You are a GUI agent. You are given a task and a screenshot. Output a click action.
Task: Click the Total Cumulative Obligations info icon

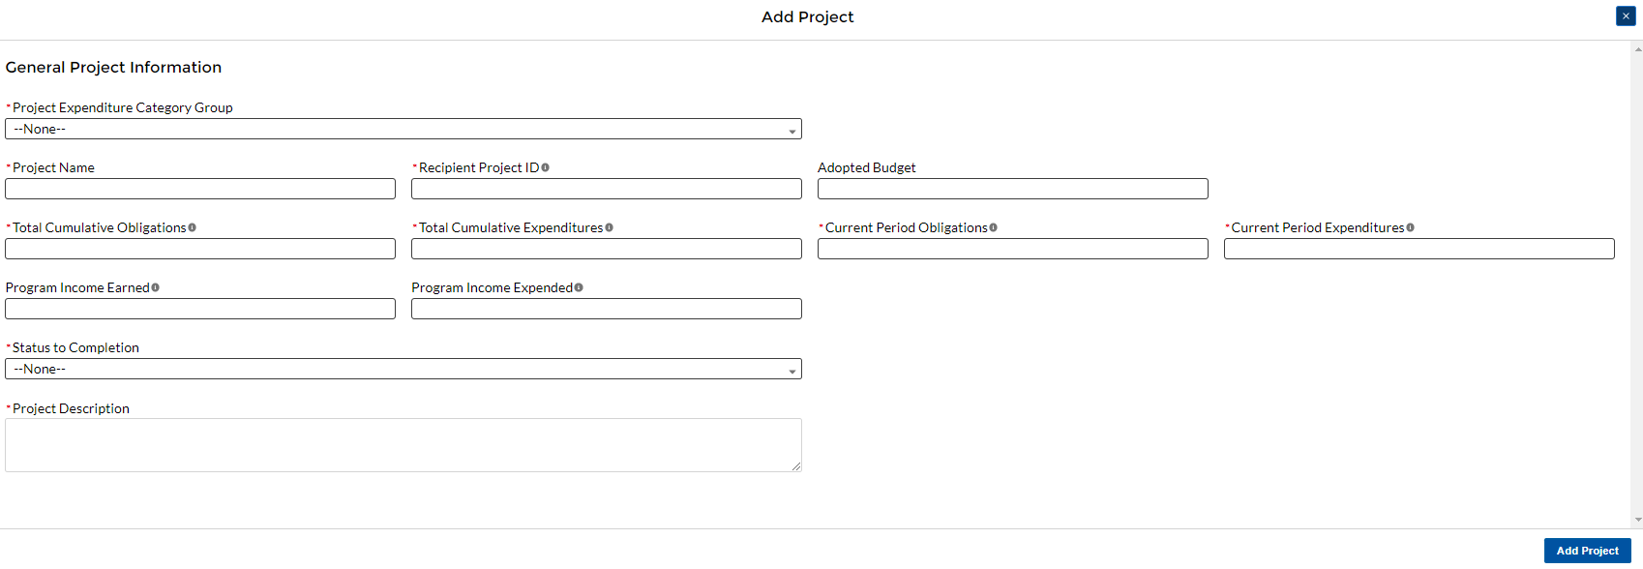[x=193, y=228]
